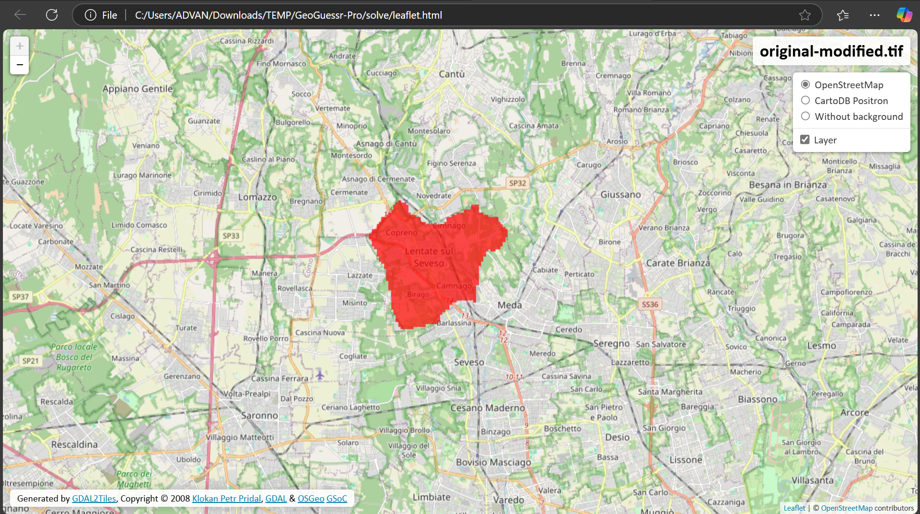The height and width of the screenshot is (514, 920).
Task: Open the GDAL2Tiles link
Action: coord(94,499)
